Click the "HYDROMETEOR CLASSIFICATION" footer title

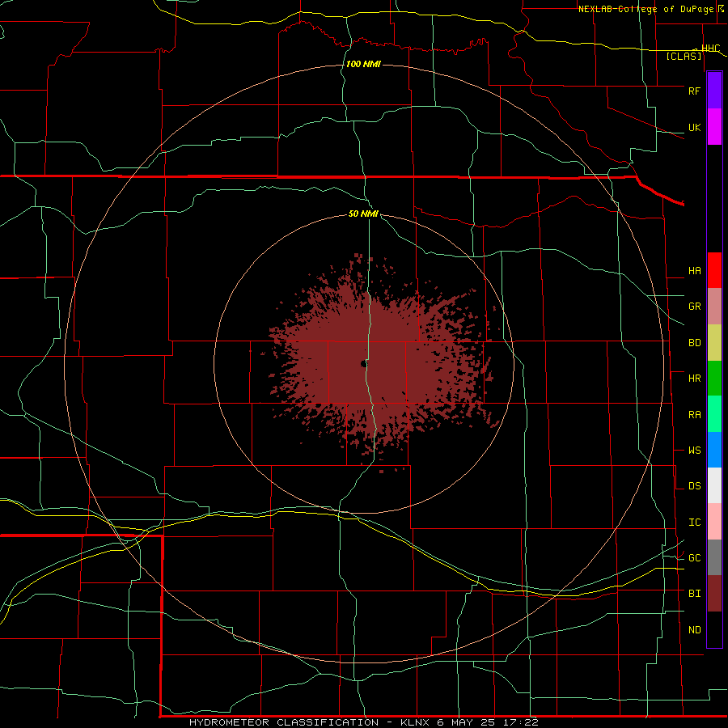click(x=284, y=722)
